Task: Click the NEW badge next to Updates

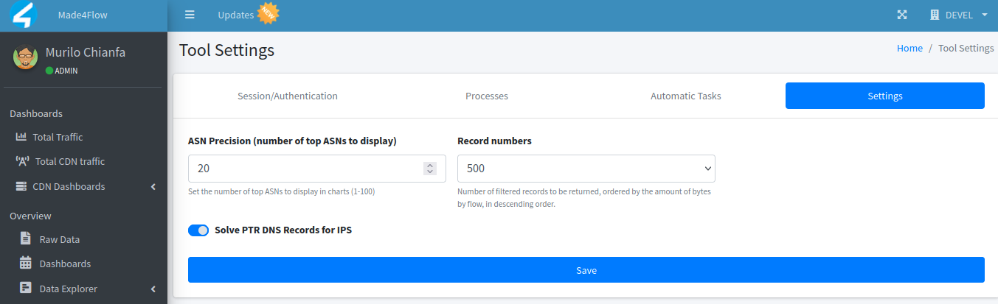Action: 267,13
